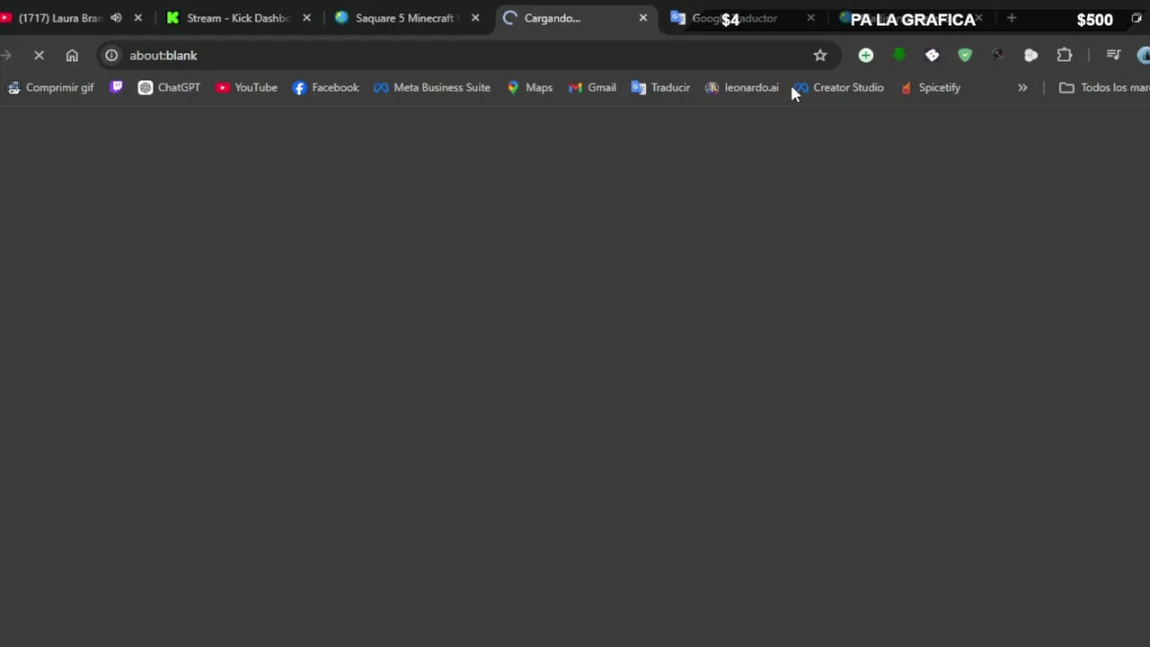Open the Spicetify bookmark

(x=930, y=87)
